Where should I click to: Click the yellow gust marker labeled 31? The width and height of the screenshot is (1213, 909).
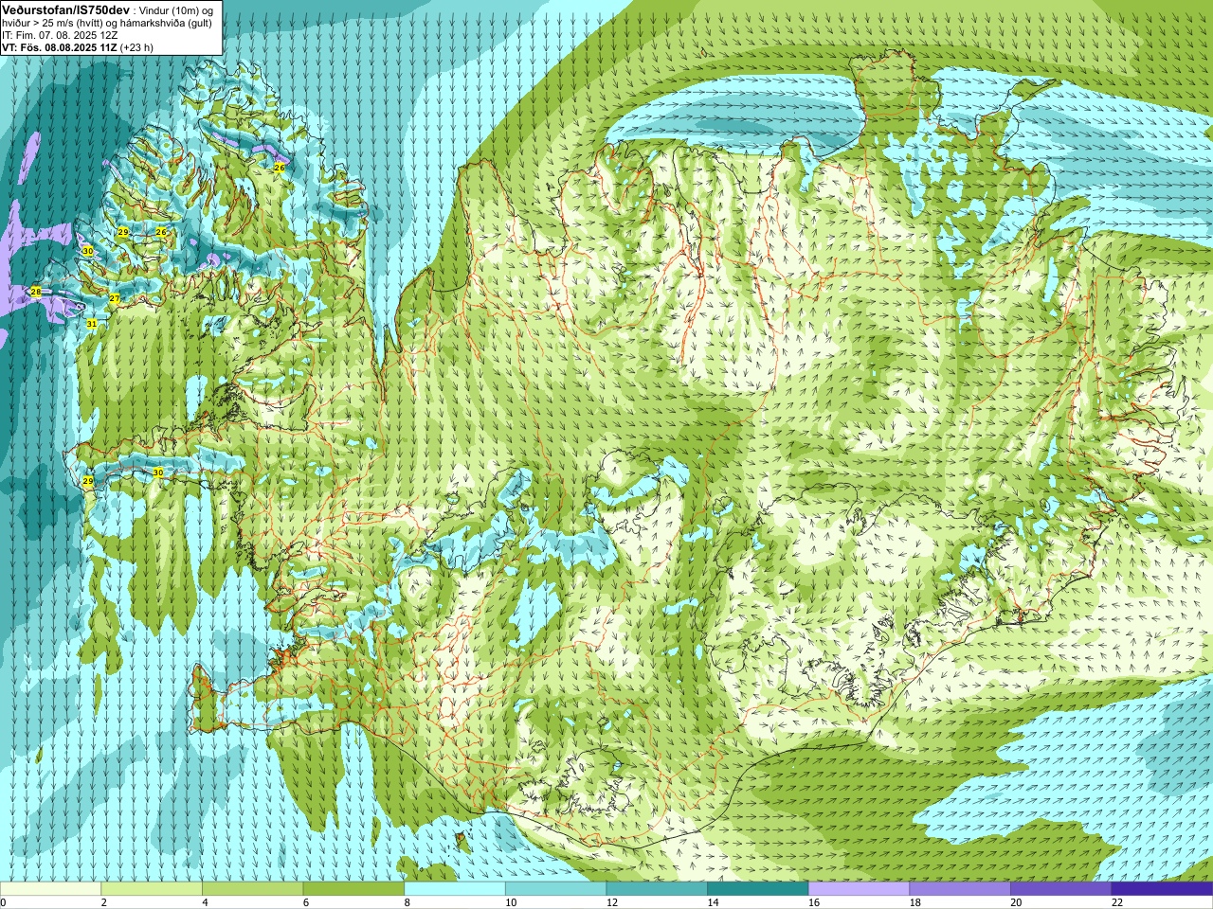pyautogui.click(x=92, y=324)
